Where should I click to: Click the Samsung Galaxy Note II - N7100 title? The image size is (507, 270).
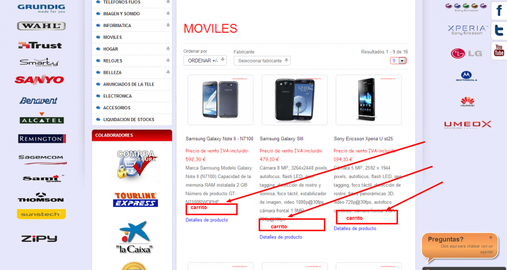(x=219, y=139)
